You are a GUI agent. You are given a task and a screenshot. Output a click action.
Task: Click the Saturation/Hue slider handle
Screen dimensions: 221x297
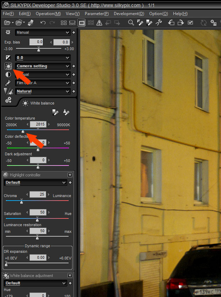[37, 220]
